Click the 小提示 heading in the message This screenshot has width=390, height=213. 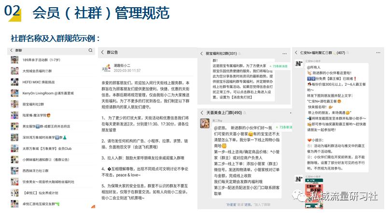(x=315, y=140)
